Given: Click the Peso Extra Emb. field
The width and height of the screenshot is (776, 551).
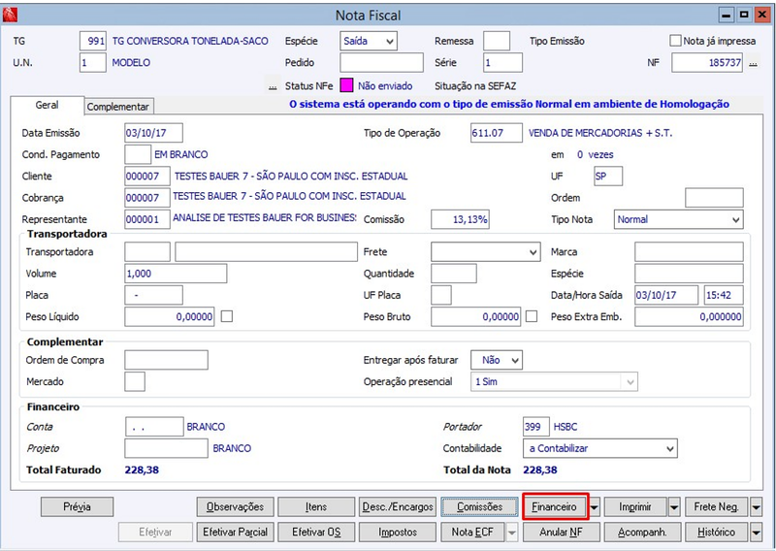Looking at the screenshot, I should tap(689, 317).
